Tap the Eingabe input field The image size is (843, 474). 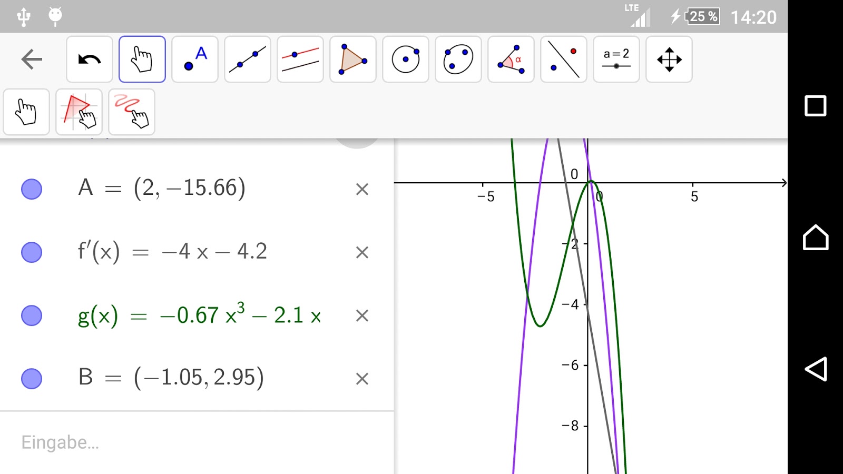click(x=197, y=442)
